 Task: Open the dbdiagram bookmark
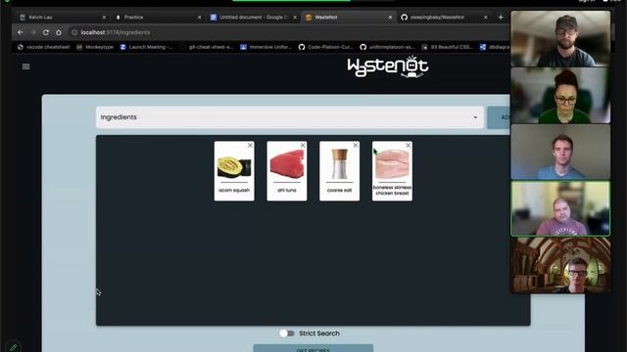pos(495,47)
